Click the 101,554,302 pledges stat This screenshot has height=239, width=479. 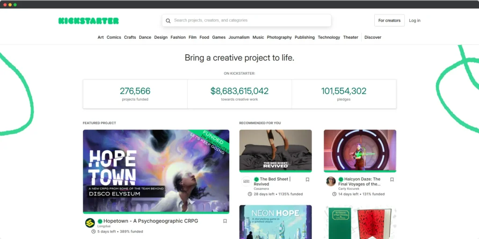344,94
